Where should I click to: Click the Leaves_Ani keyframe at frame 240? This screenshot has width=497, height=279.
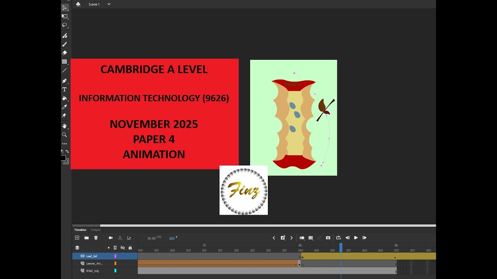[299, 265]
